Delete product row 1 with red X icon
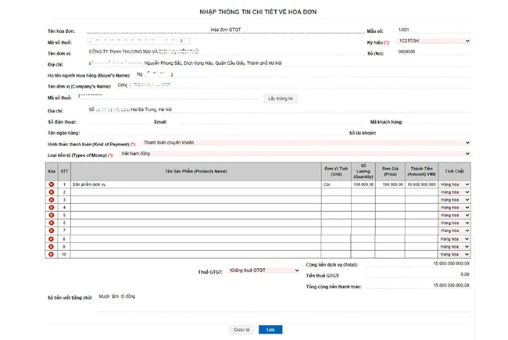Image resolution: width=508 pixels, height=340 pixels. pos(52,184)
